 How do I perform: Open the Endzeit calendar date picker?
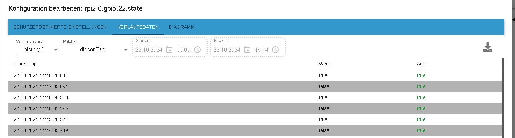click(x=247, y=50)
